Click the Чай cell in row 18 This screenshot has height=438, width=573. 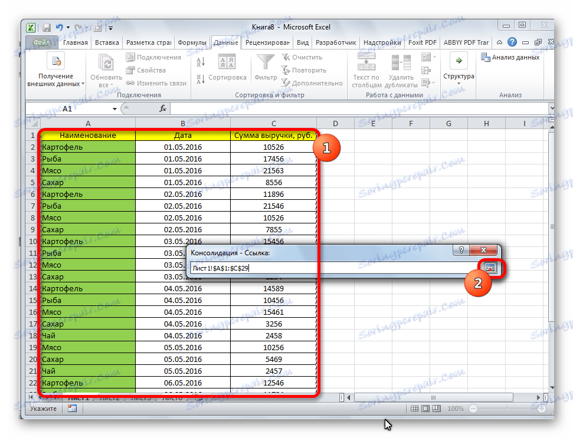(x=88, y=336)
